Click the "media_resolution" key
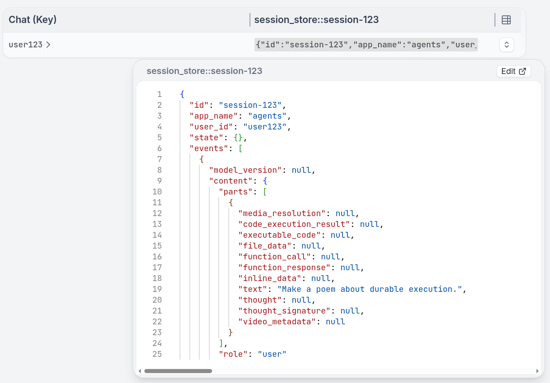This screenshot has height=383, width=550. point(282,213)
